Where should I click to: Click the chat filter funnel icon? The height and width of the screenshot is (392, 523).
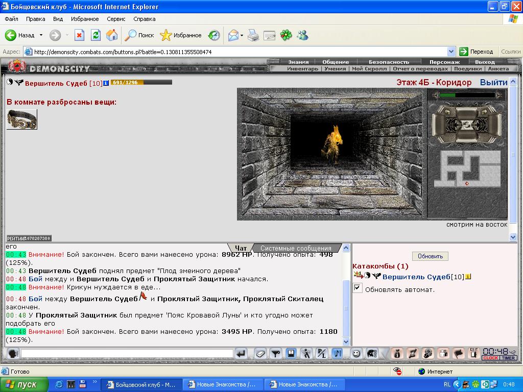[x=275, y=353]
